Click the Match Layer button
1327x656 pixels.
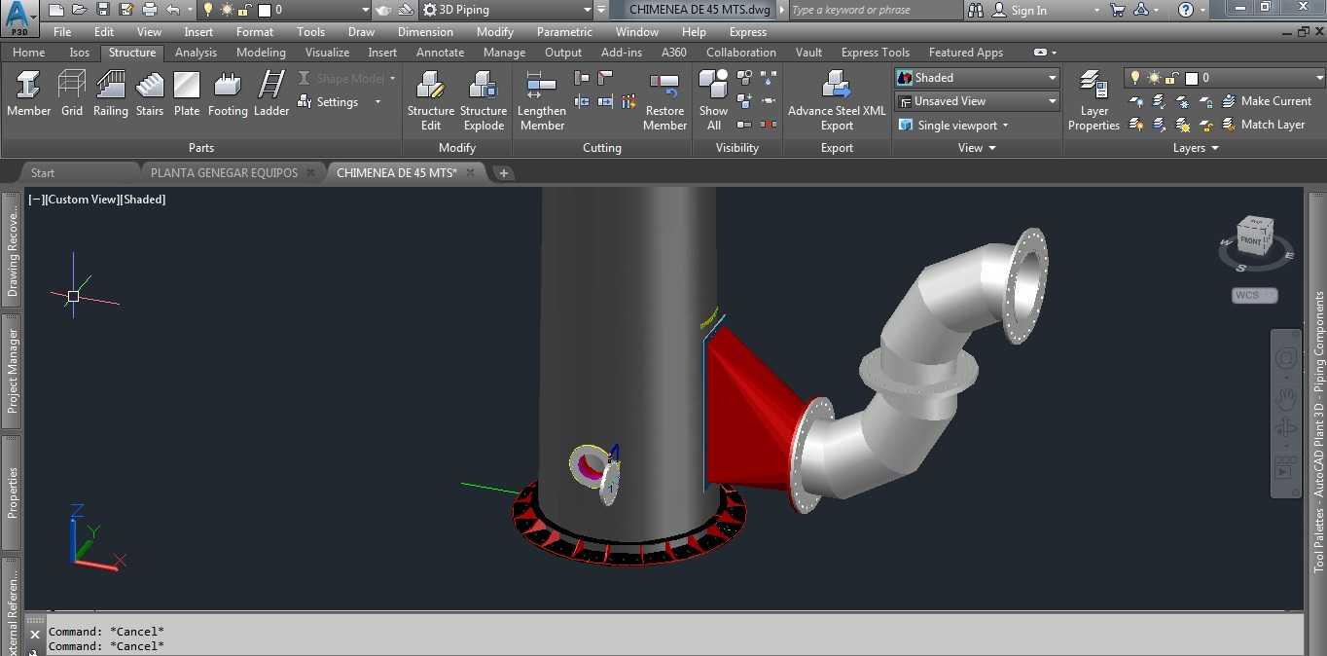(1263, 125)
